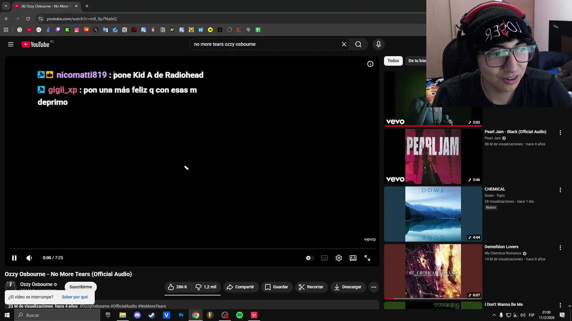Open the Notion bookmark

coord(163,30)
